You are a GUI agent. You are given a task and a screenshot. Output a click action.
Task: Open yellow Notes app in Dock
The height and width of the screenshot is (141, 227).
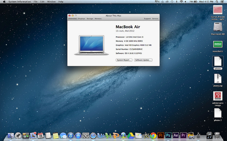(x=56, y=135)
